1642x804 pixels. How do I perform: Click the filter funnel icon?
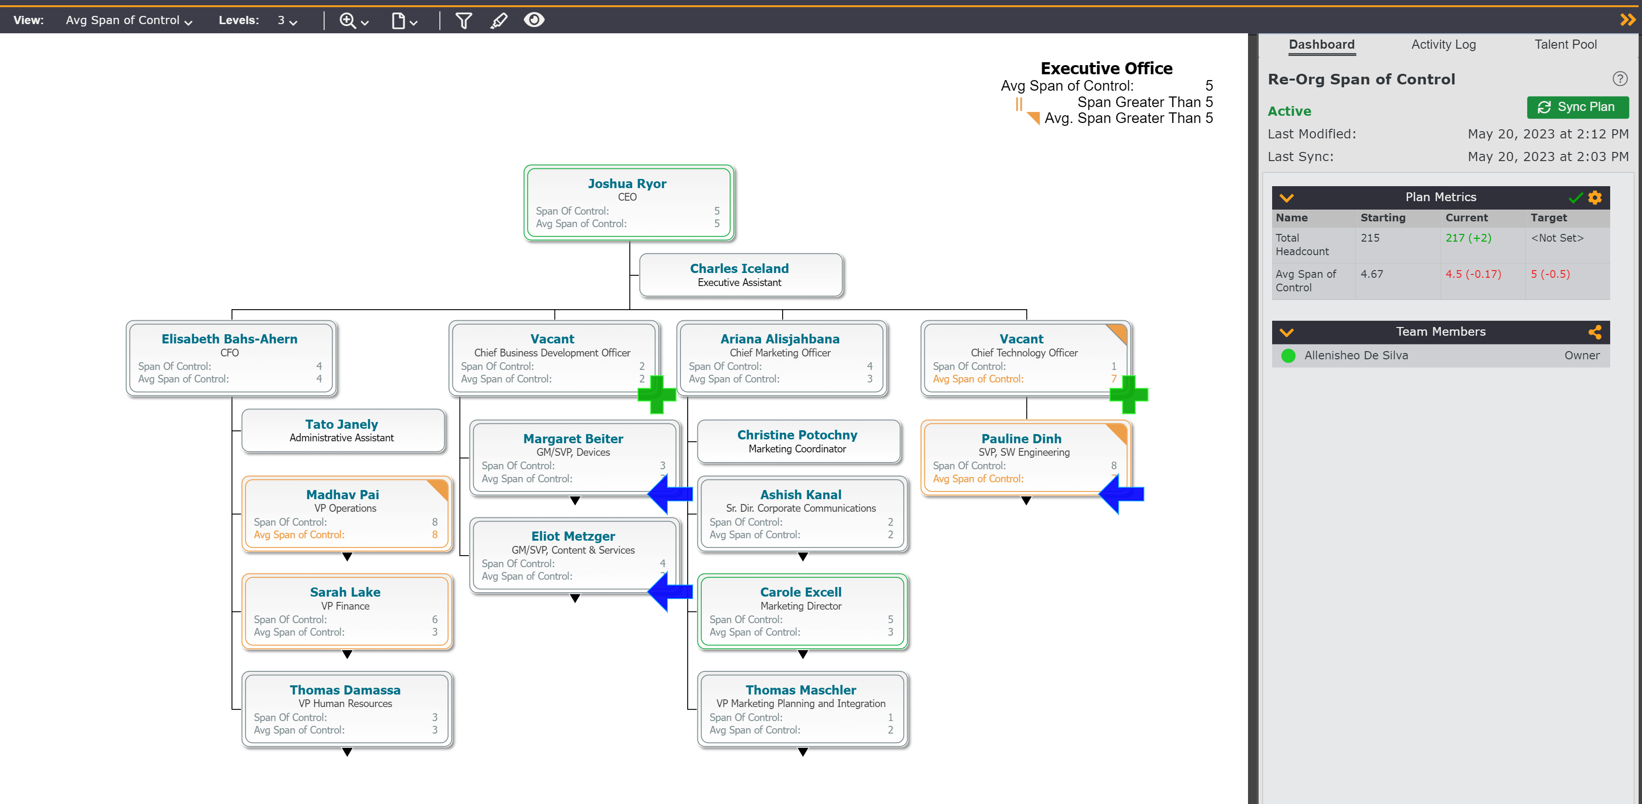pos(463,20)
